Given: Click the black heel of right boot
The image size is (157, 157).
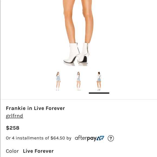Looking at the screenshot, I should [85, 59].
